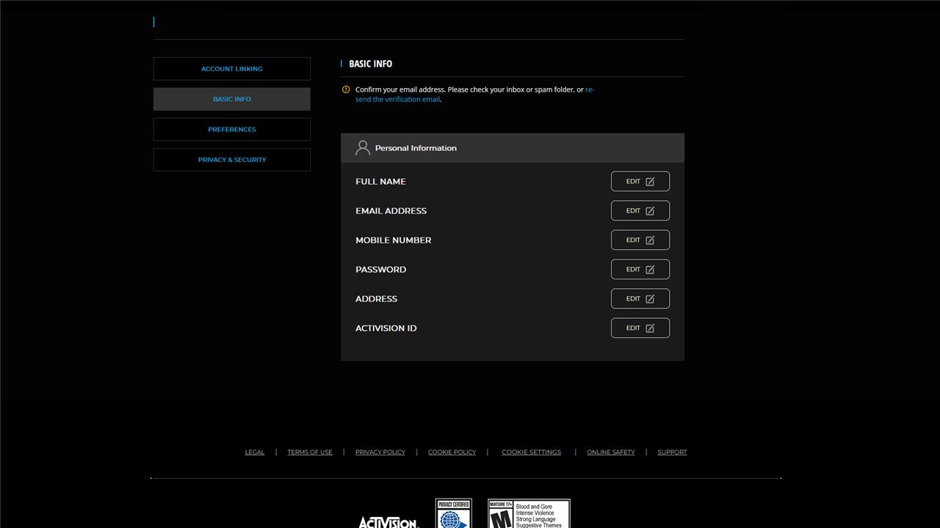Click the user silhouette icon by Personal Information
This screenshot has width=940, height=528.
pos(362,148)
